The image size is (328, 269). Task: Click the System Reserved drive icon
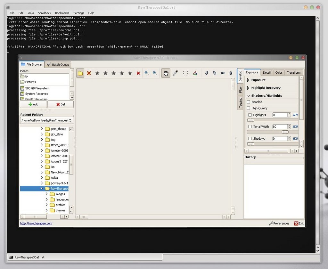click(22, 94)
